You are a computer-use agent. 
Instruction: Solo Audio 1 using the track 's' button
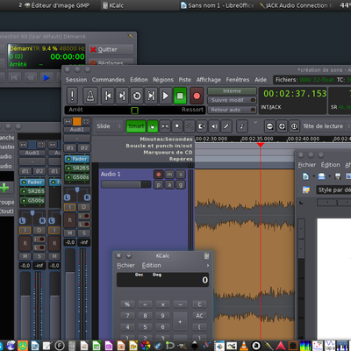pyautogui.click(x=181, y=175)
